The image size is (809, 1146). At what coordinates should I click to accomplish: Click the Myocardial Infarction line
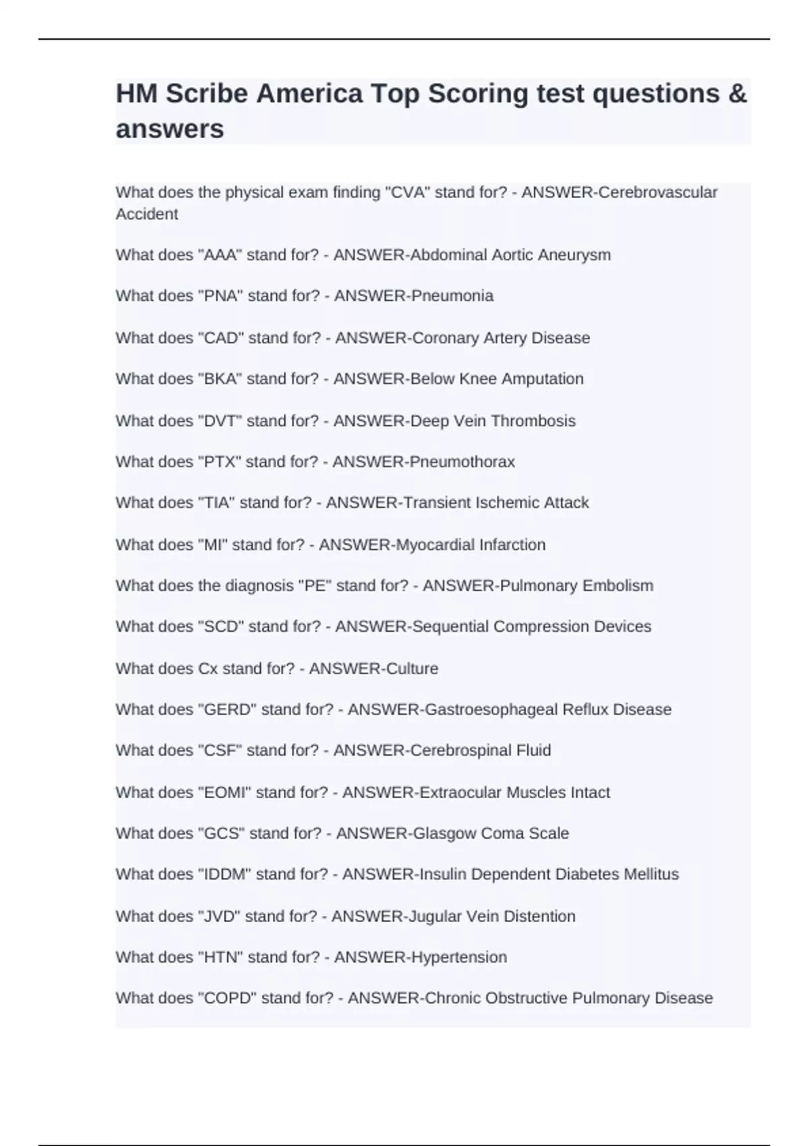point(330,545)
